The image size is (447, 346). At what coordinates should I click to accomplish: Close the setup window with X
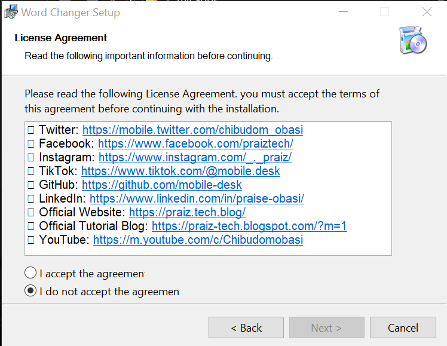coord(427,12)
